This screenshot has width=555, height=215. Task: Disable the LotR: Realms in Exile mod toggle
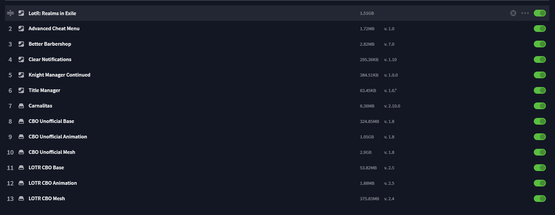tap(540, 13)
